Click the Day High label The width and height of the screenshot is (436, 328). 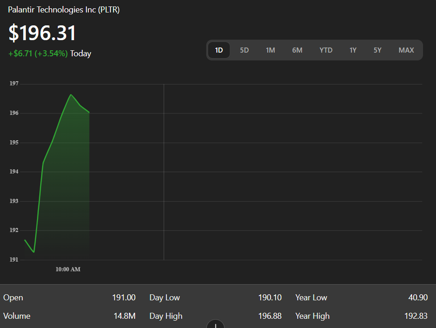pyautogui.click(x=166, y=316)
